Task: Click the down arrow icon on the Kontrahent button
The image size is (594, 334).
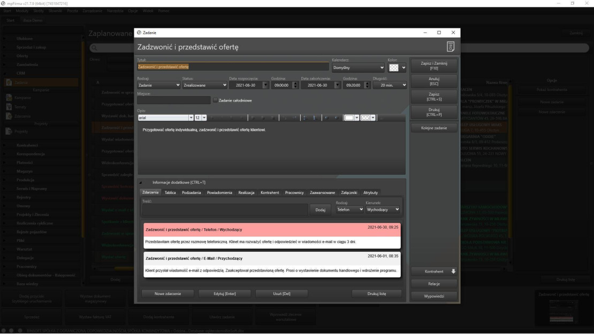Action: point(453,271)
